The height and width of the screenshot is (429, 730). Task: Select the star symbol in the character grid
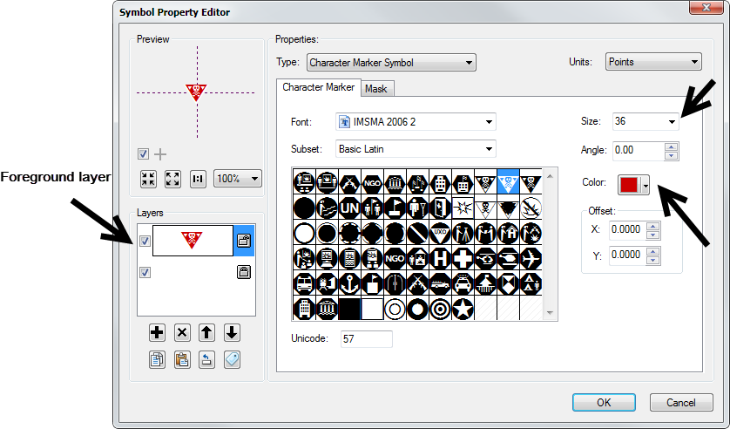tap(462, 307)
